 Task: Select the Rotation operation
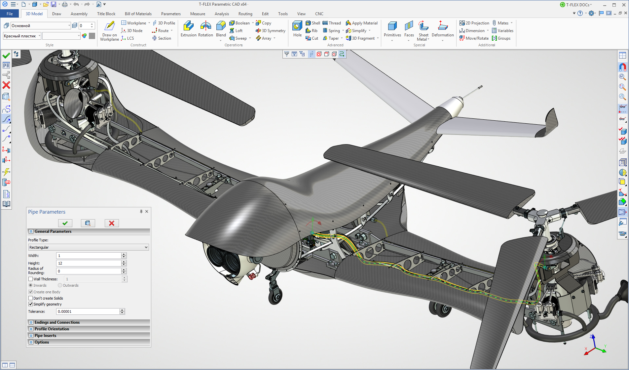[x=205, y=29]
